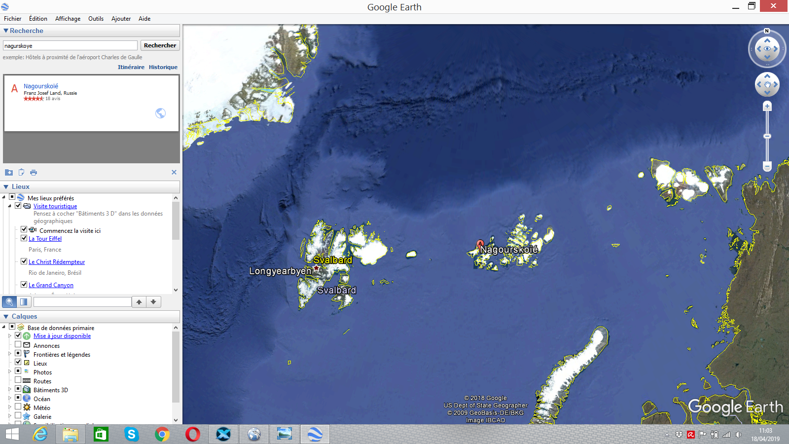Open the Historique link
789x444 pixels.
click(x=163, y=67)
